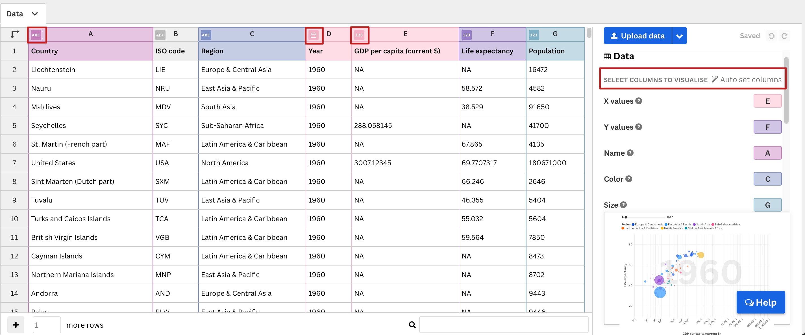
Task: Click the undo arrow icon
Action: click(x=771, y=36)
